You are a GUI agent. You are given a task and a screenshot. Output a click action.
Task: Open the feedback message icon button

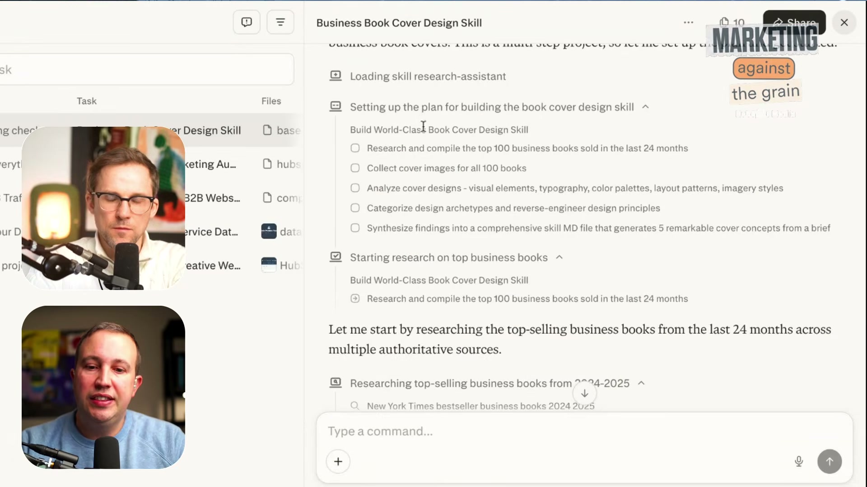pos(246,22)
